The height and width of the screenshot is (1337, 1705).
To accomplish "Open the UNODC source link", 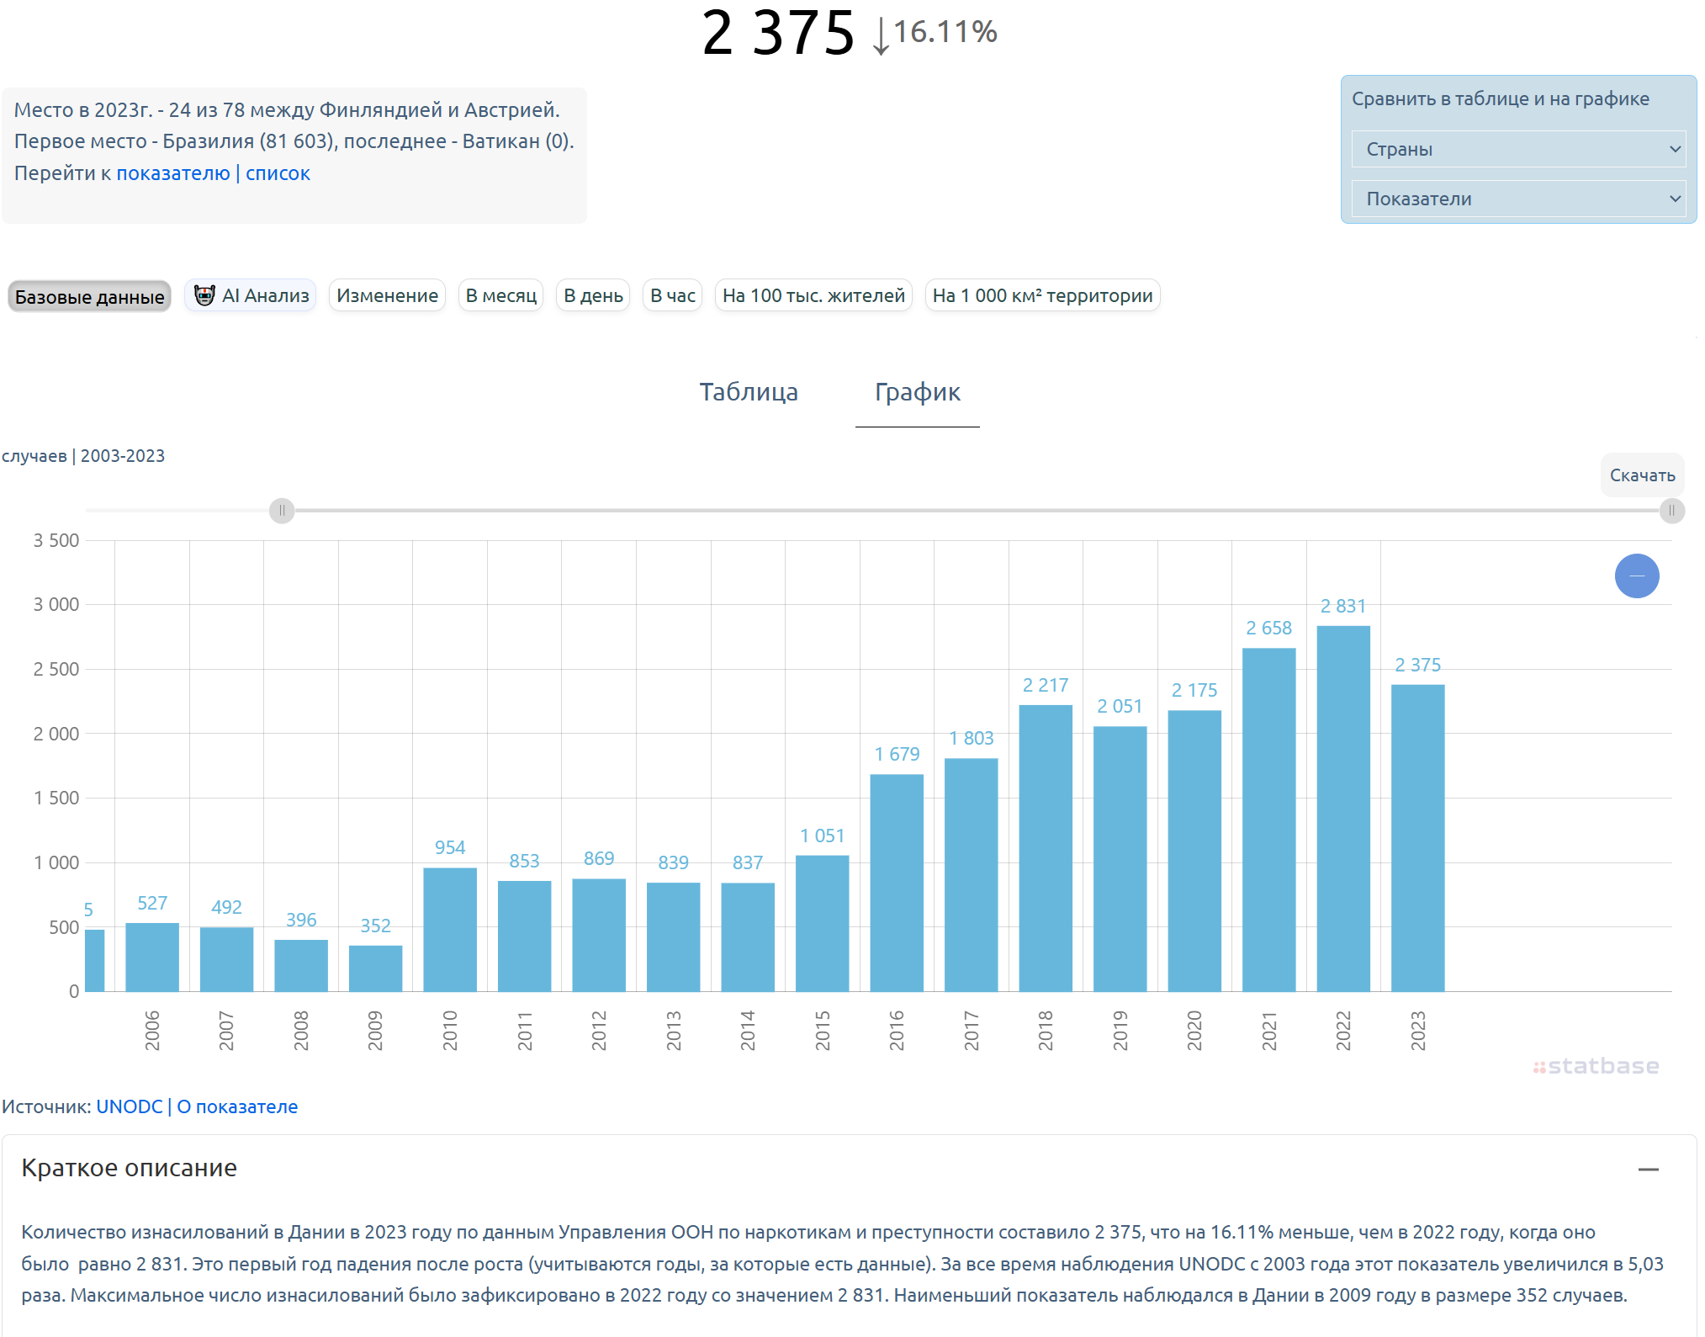I will pyautogui.click(x=130, y=1106).
